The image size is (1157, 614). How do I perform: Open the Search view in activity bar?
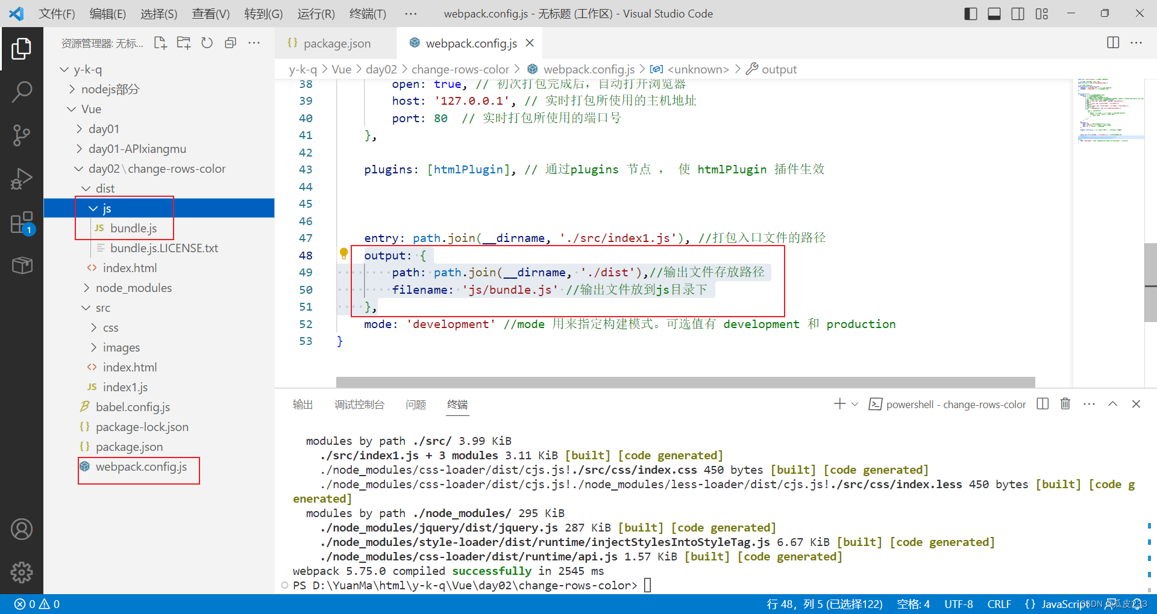point(22,92)
